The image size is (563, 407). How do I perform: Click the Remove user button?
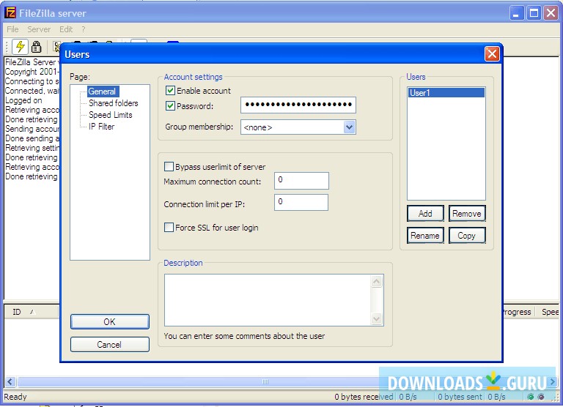point(467,214)
